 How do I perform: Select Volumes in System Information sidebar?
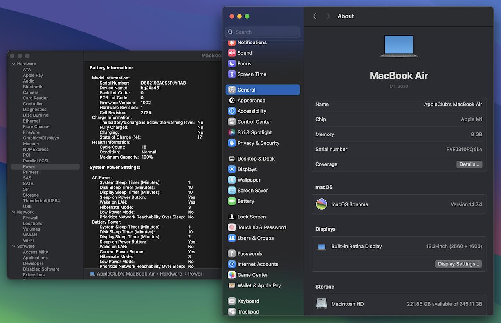[x=31, y=229]
